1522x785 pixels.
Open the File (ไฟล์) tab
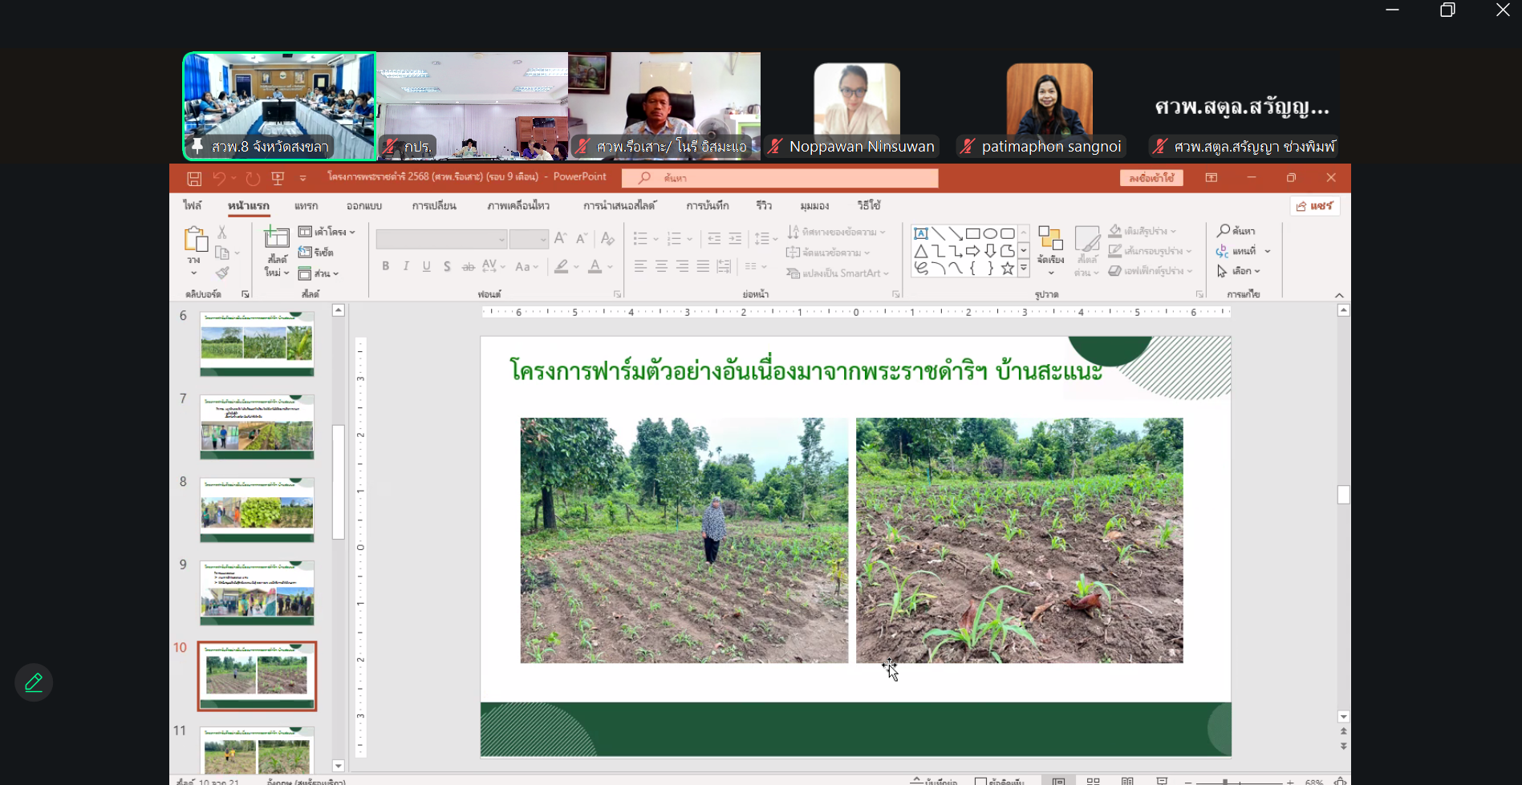193,206
